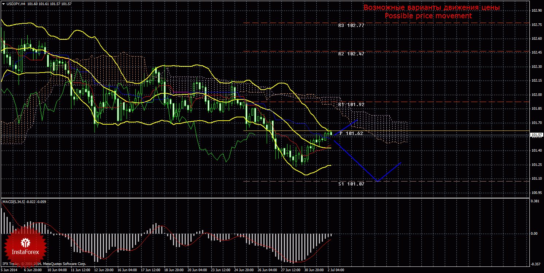Click the P 101.62 pivot point label
Image resolution: width=544 pixels, height=273 pixels.
[351, 133]
